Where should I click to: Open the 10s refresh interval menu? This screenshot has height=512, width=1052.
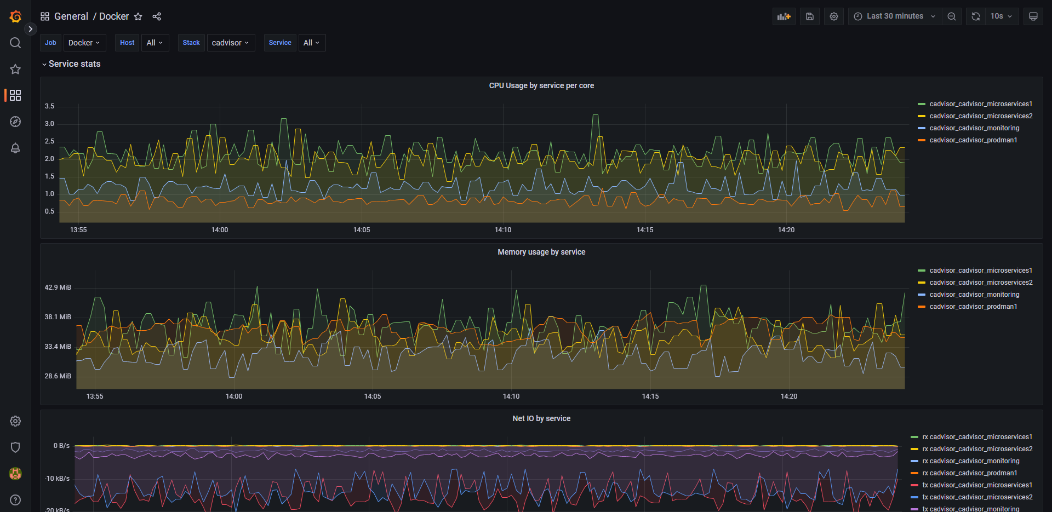1002,16
